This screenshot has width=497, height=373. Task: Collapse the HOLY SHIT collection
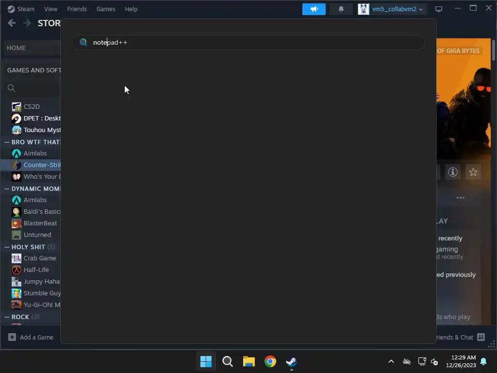(7, 247)
